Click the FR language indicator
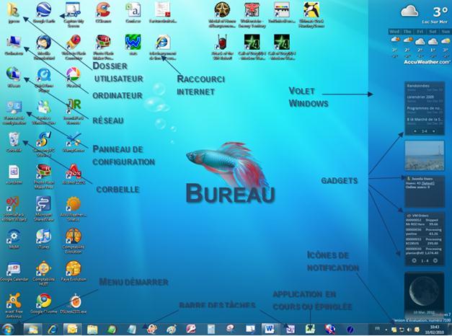This screenshot has height=336, width=452. tap(377, 329)
